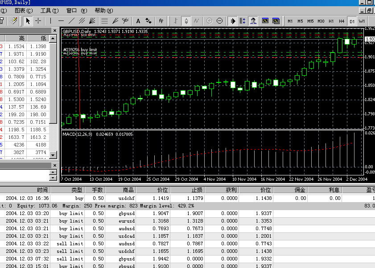Pick the trendline drawing tool
The image size is (375, 268).
[x=72, y=20]
